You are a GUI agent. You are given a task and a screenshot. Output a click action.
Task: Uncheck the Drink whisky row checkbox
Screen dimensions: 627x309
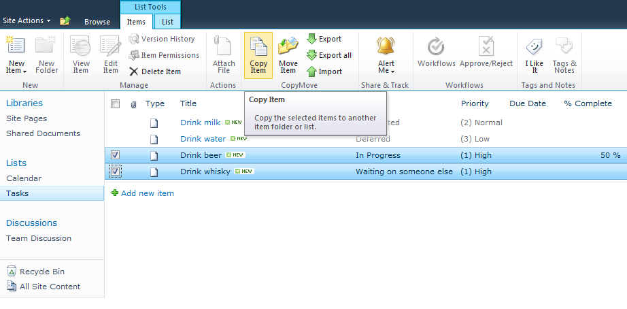click(116, 172)
